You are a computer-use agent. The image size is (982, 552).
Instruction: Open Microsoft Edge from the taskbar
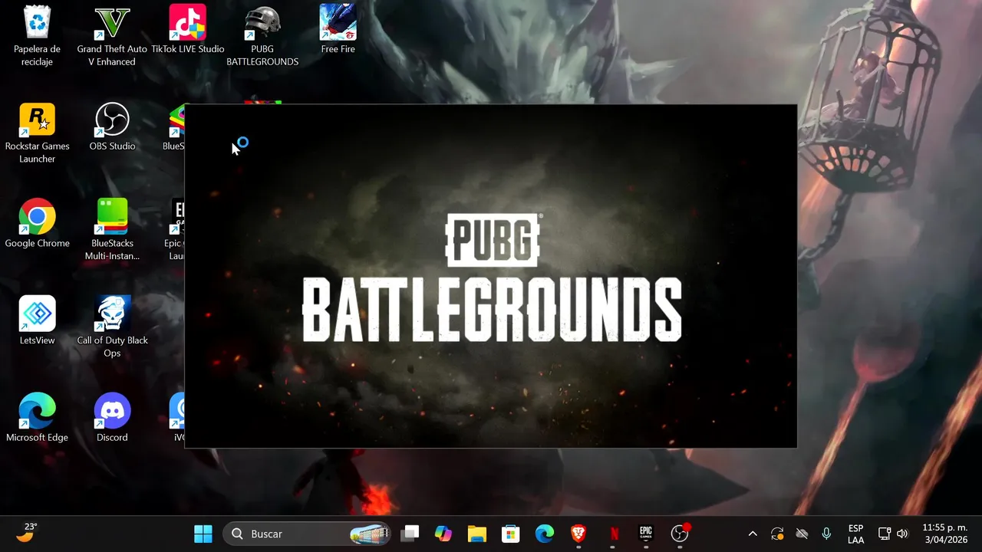click(545, 534)
